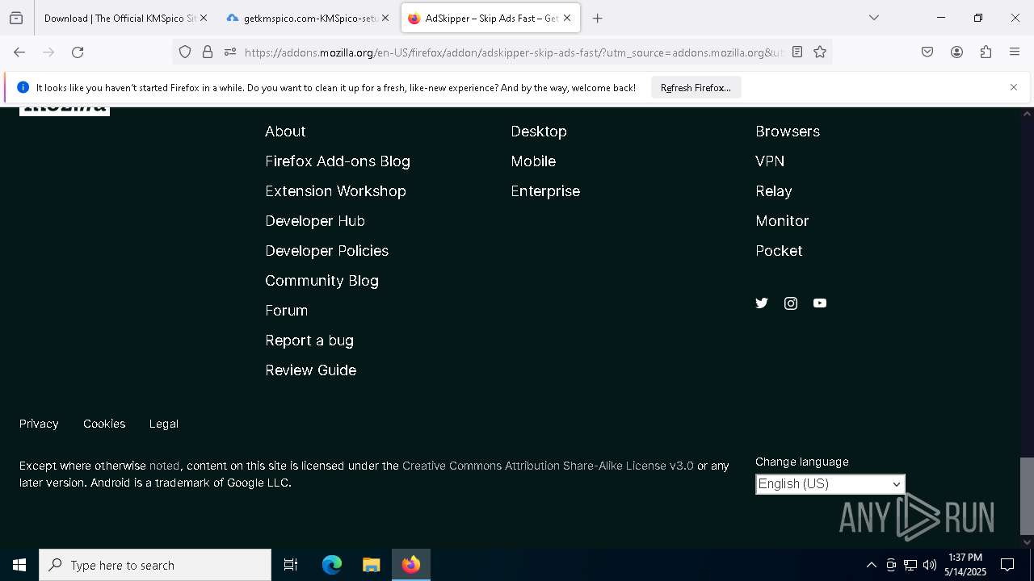1034x581 pixels.
Task: Open the Report a bug link
Action: 309,341
